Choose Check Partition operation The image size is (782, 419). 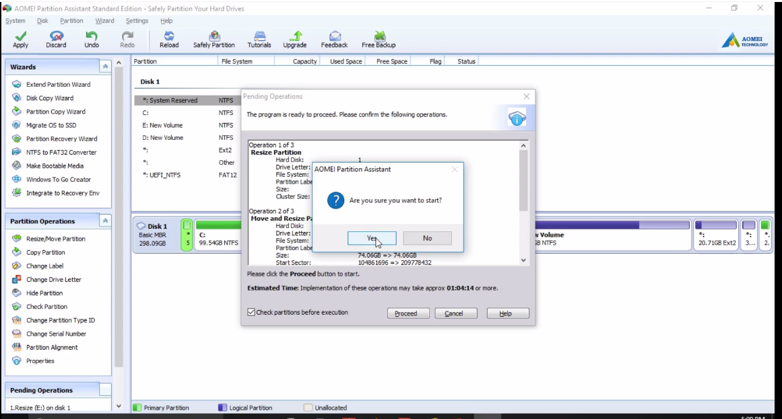(47, 307)
